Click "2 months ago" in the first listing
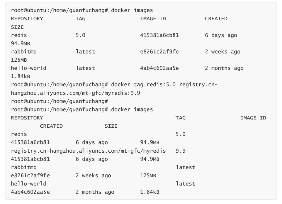The image size is (282, 204). [x=224, y=68]
